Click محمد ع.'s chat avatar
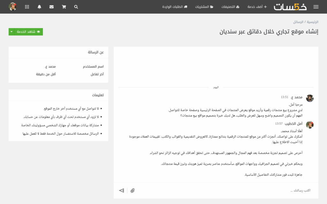The image size is (327, 204). click(x=310, y=98)
